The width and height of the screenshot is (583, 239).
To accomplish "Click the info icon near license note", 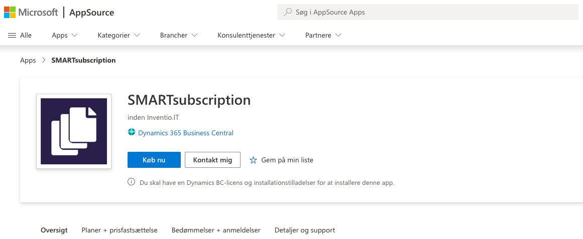I will 132,182.
